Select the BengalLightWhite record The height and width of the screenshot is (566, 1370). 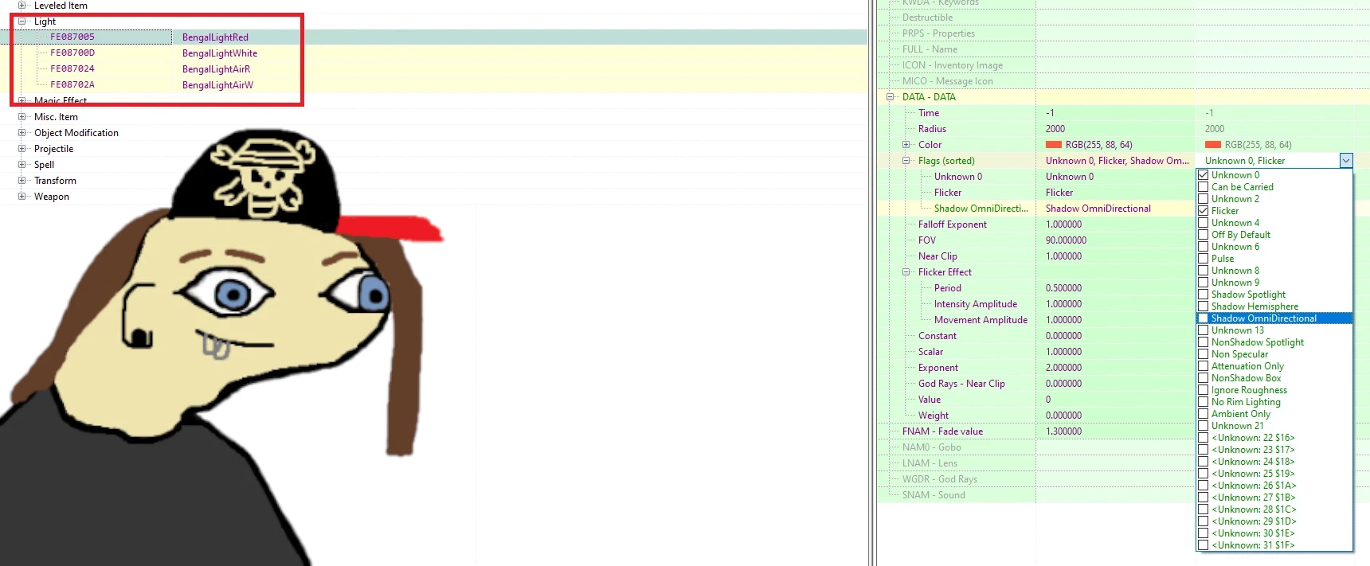(219, 53)
